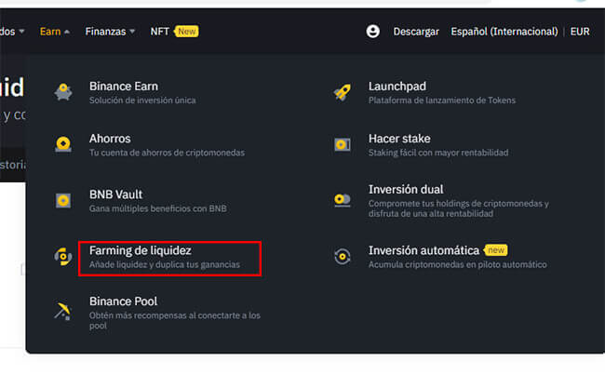Click 'Tu cuenta de ahorros de criptomonedas' text
This screenshot has width=605, height=375.
167,153
